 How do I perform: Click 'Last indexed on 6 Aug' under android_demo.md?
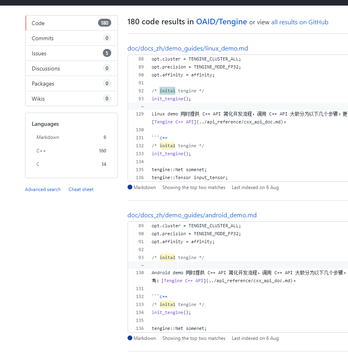pyautogui.click(x=255, y=338)
